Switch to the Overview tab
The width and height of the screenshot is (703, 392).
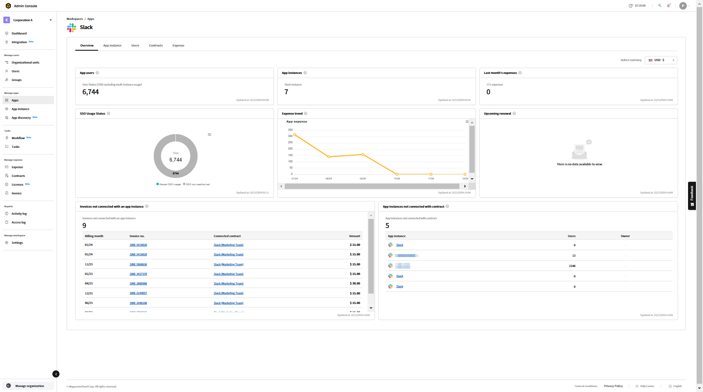click(x=87, y=45)
